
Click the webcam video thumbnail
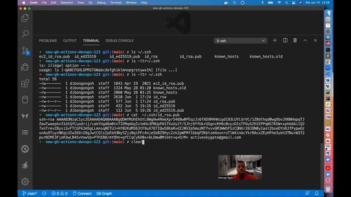tap(240, 167)
